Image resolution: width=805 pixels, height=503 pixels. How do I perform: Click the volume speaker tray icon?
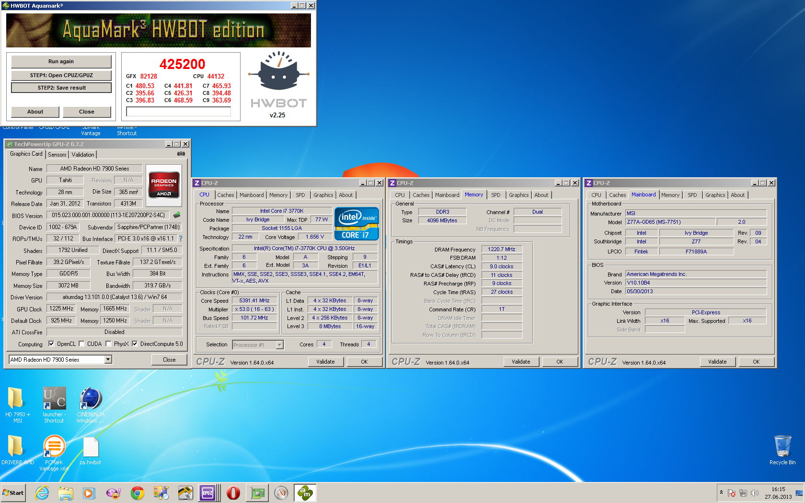pos(755,493)
